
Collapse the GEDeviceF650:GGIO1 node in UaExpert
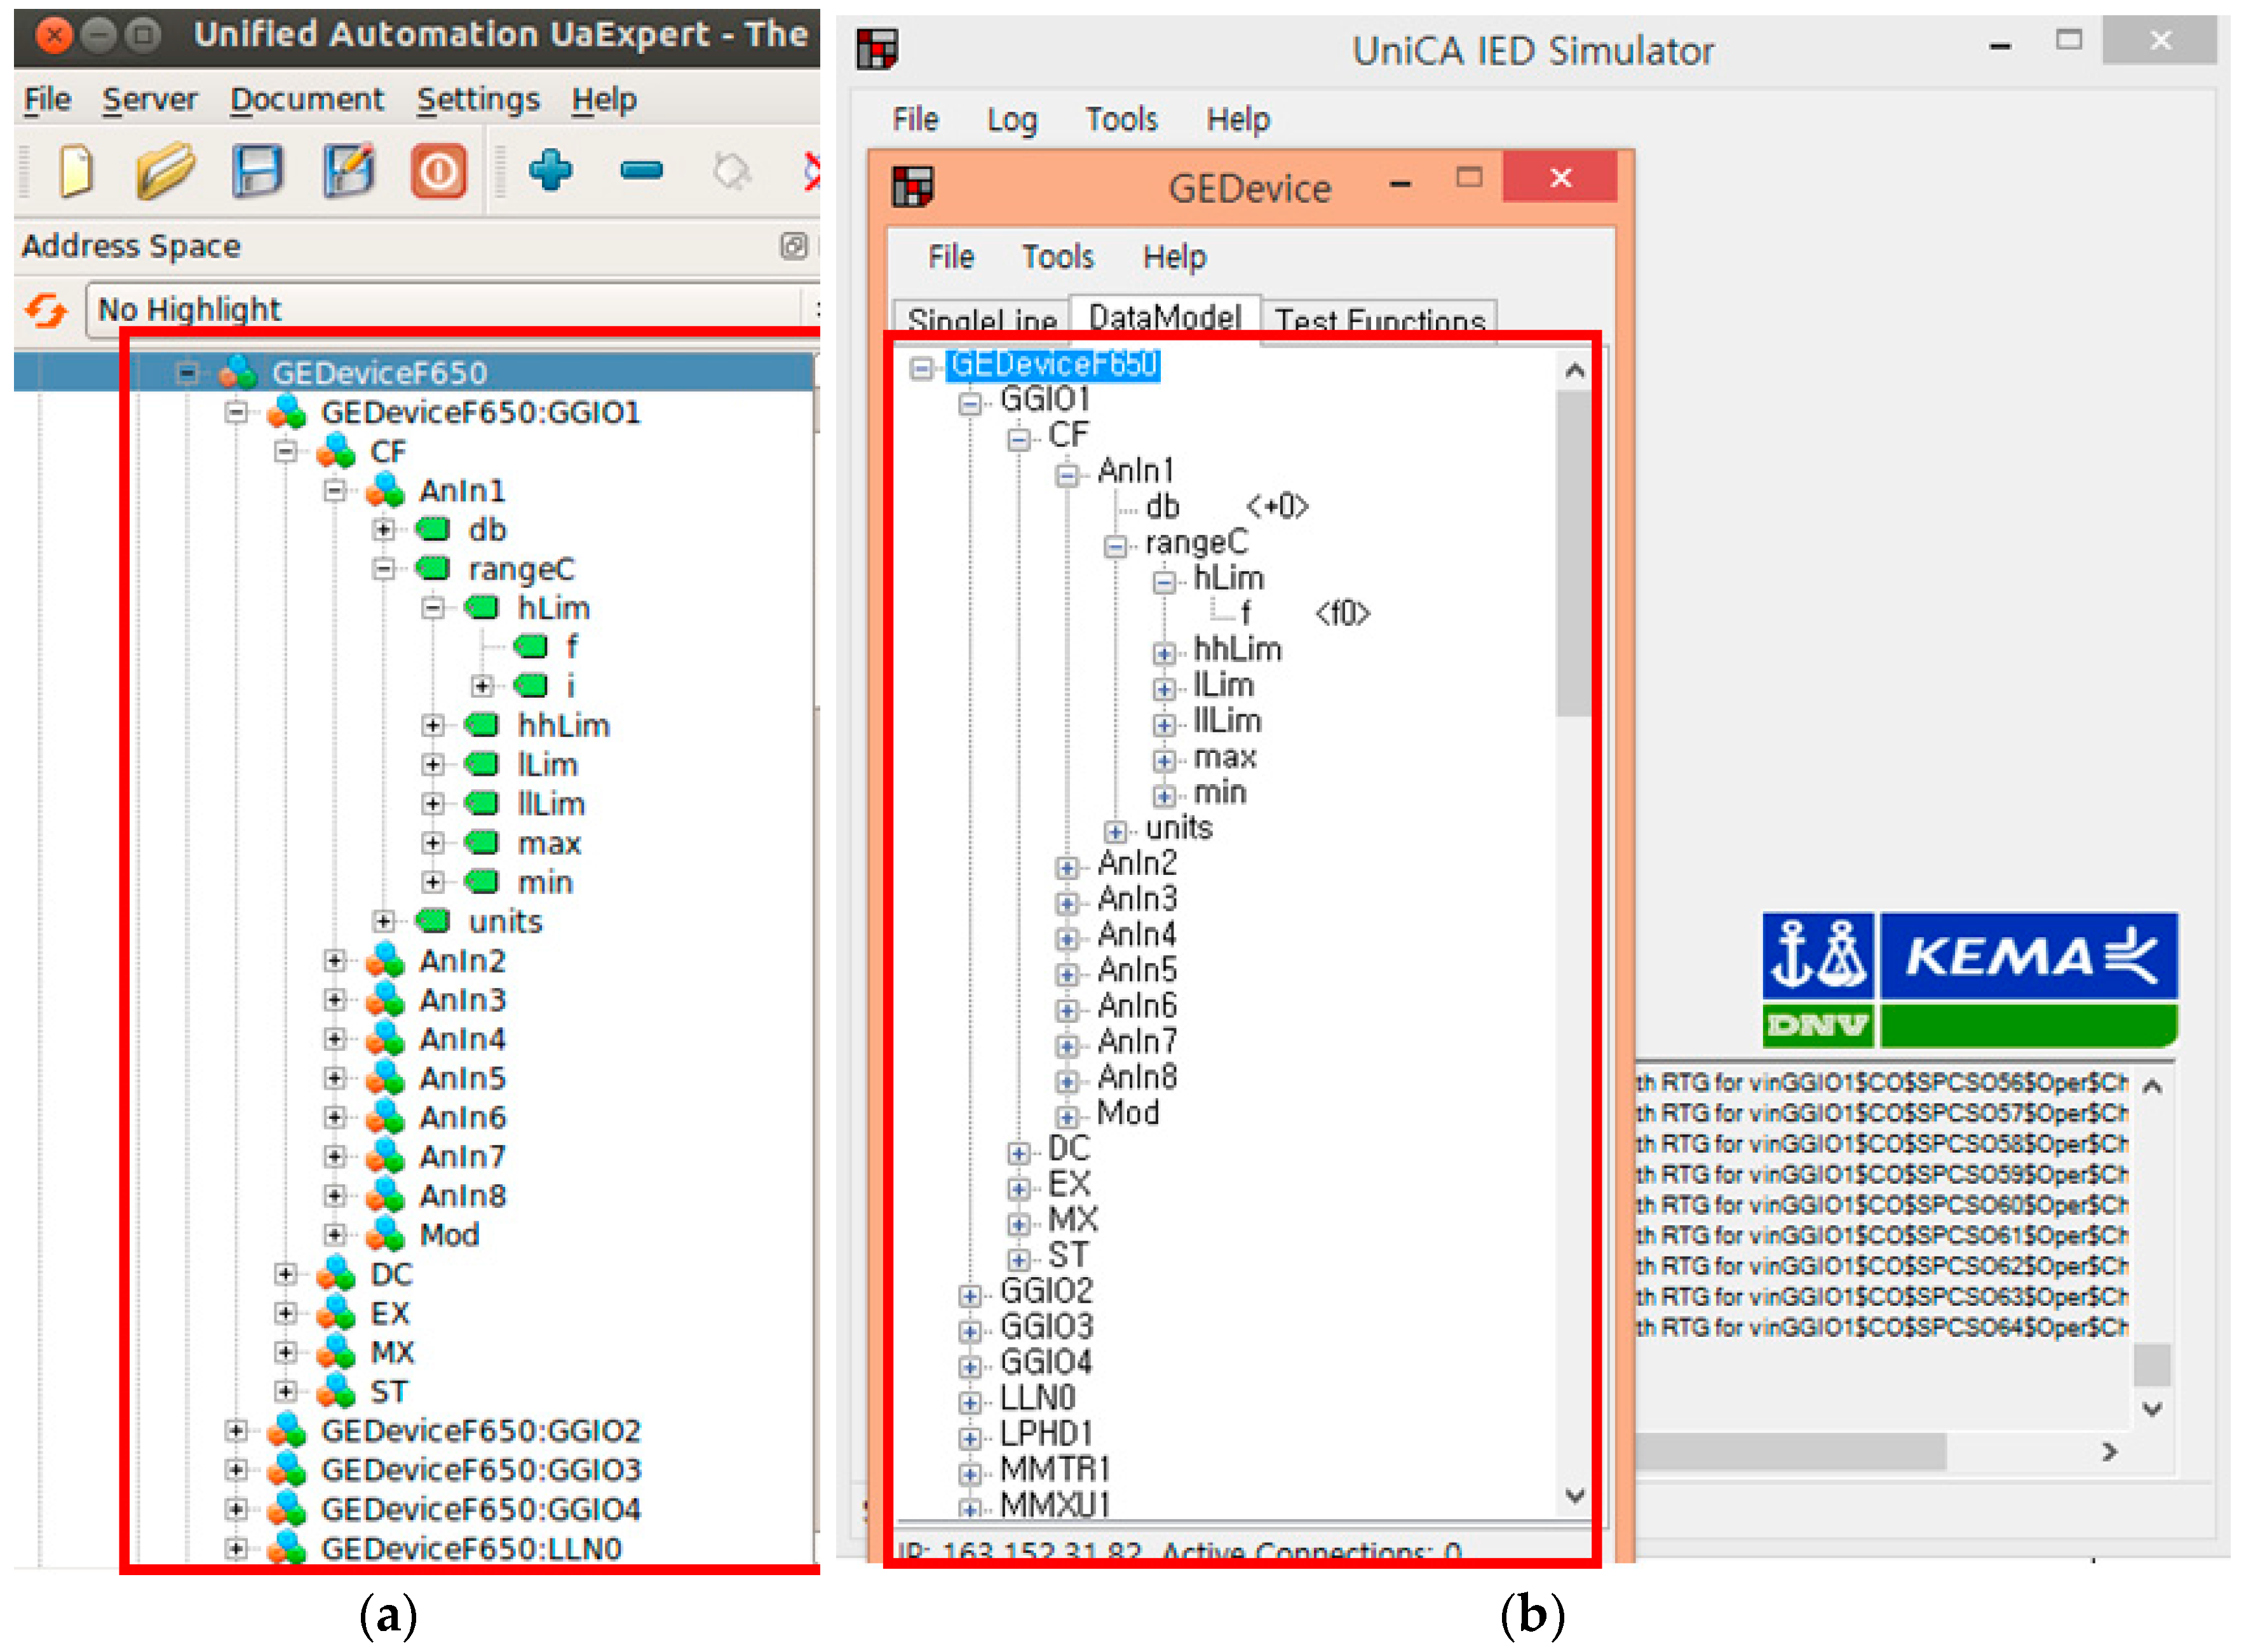[x=236, y=412]
